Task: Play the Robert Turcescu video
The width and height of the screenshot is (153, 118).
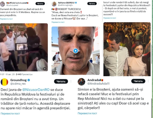Action: click(75, 51)
